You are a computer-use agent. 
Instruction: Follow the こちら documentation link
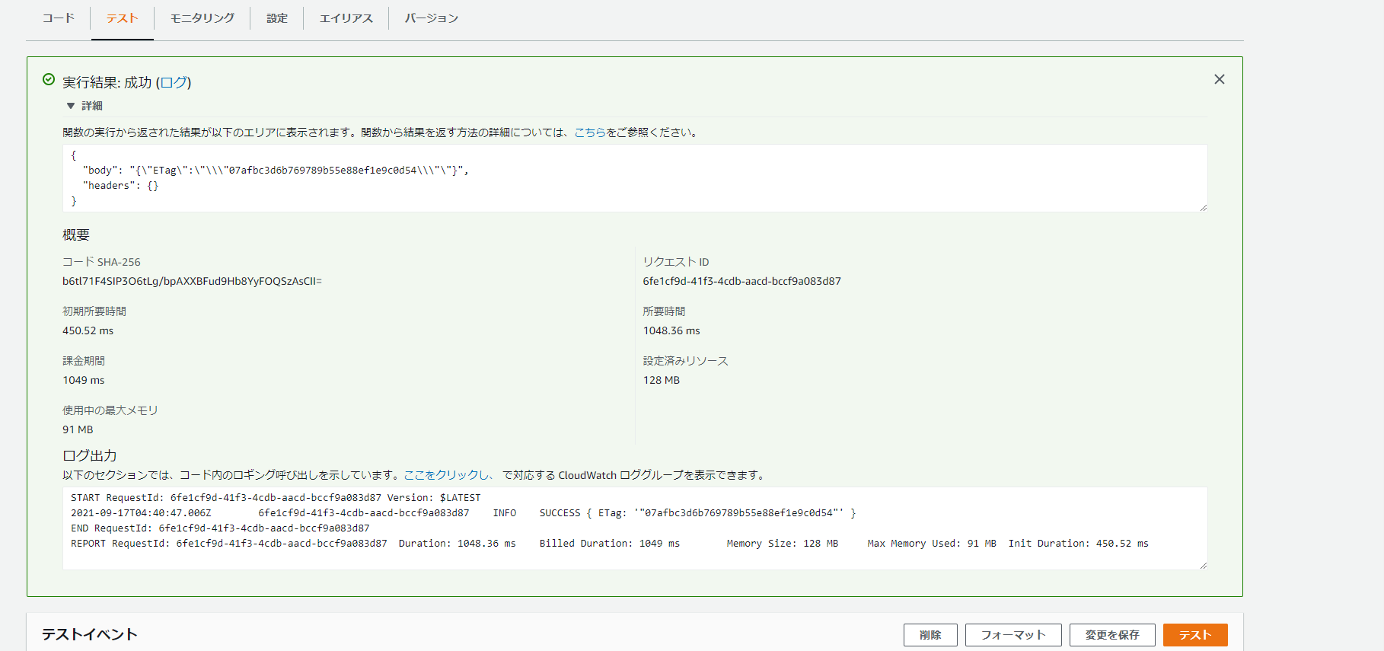point(589,132)
